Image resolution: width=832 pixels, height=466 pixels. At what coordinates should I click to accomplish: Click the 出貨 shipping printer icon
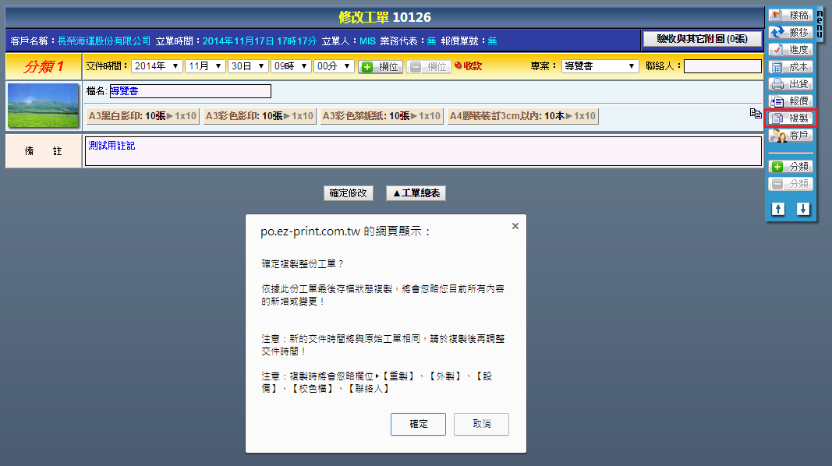791,84
